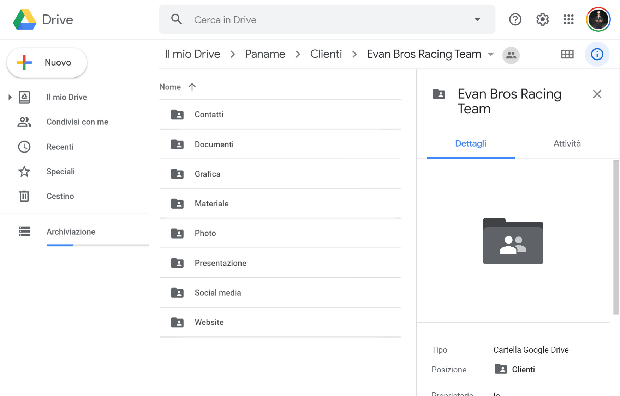Expand the Il mio Drive tree arrow

10,97
